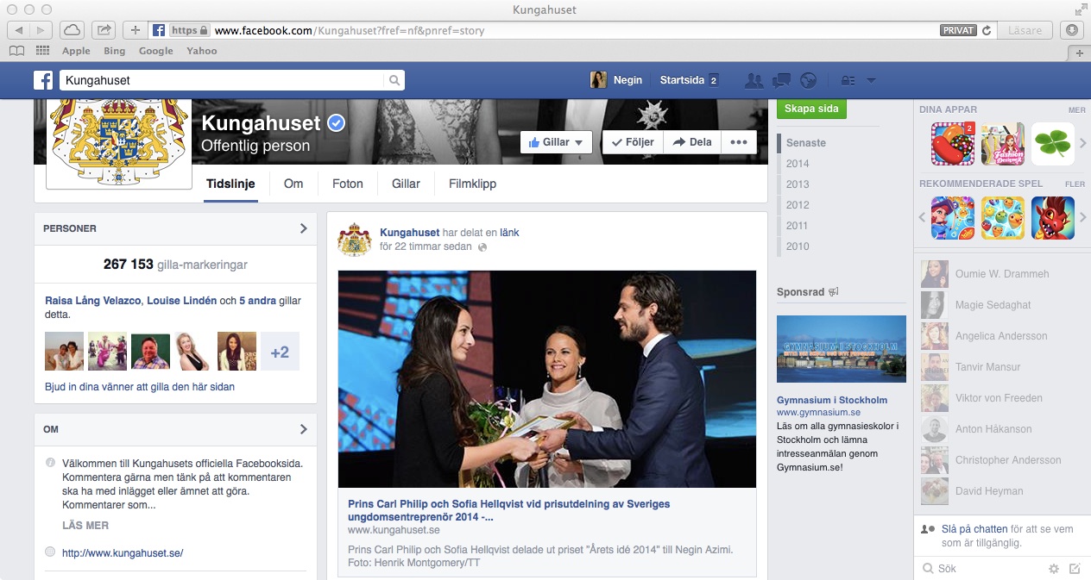Click the Facebook logo icon
The height and width of the screenshot is (580, 1091).
tap(43, 80)
